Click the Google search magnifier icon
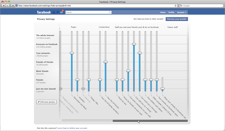The image size is (225, 131). point(181,6)
